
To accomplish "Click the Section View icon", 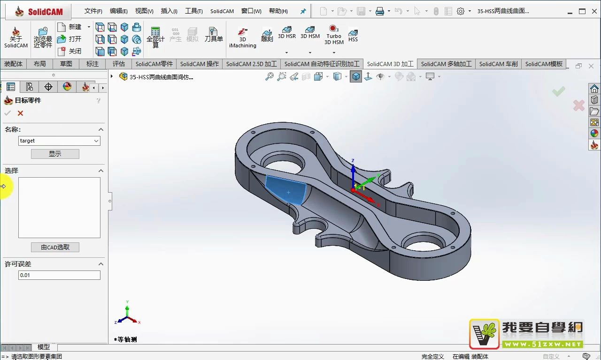I will pos(306,76).
